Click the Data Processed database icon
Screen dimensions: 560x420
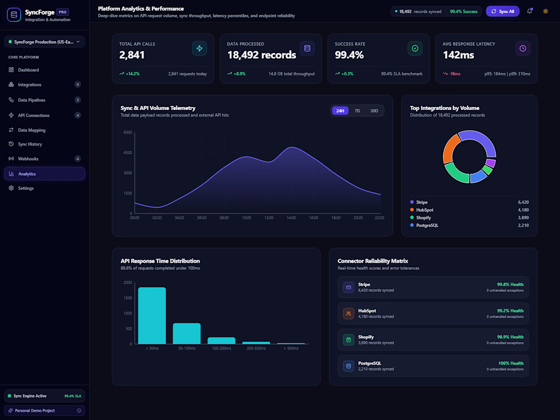[307, 48]
